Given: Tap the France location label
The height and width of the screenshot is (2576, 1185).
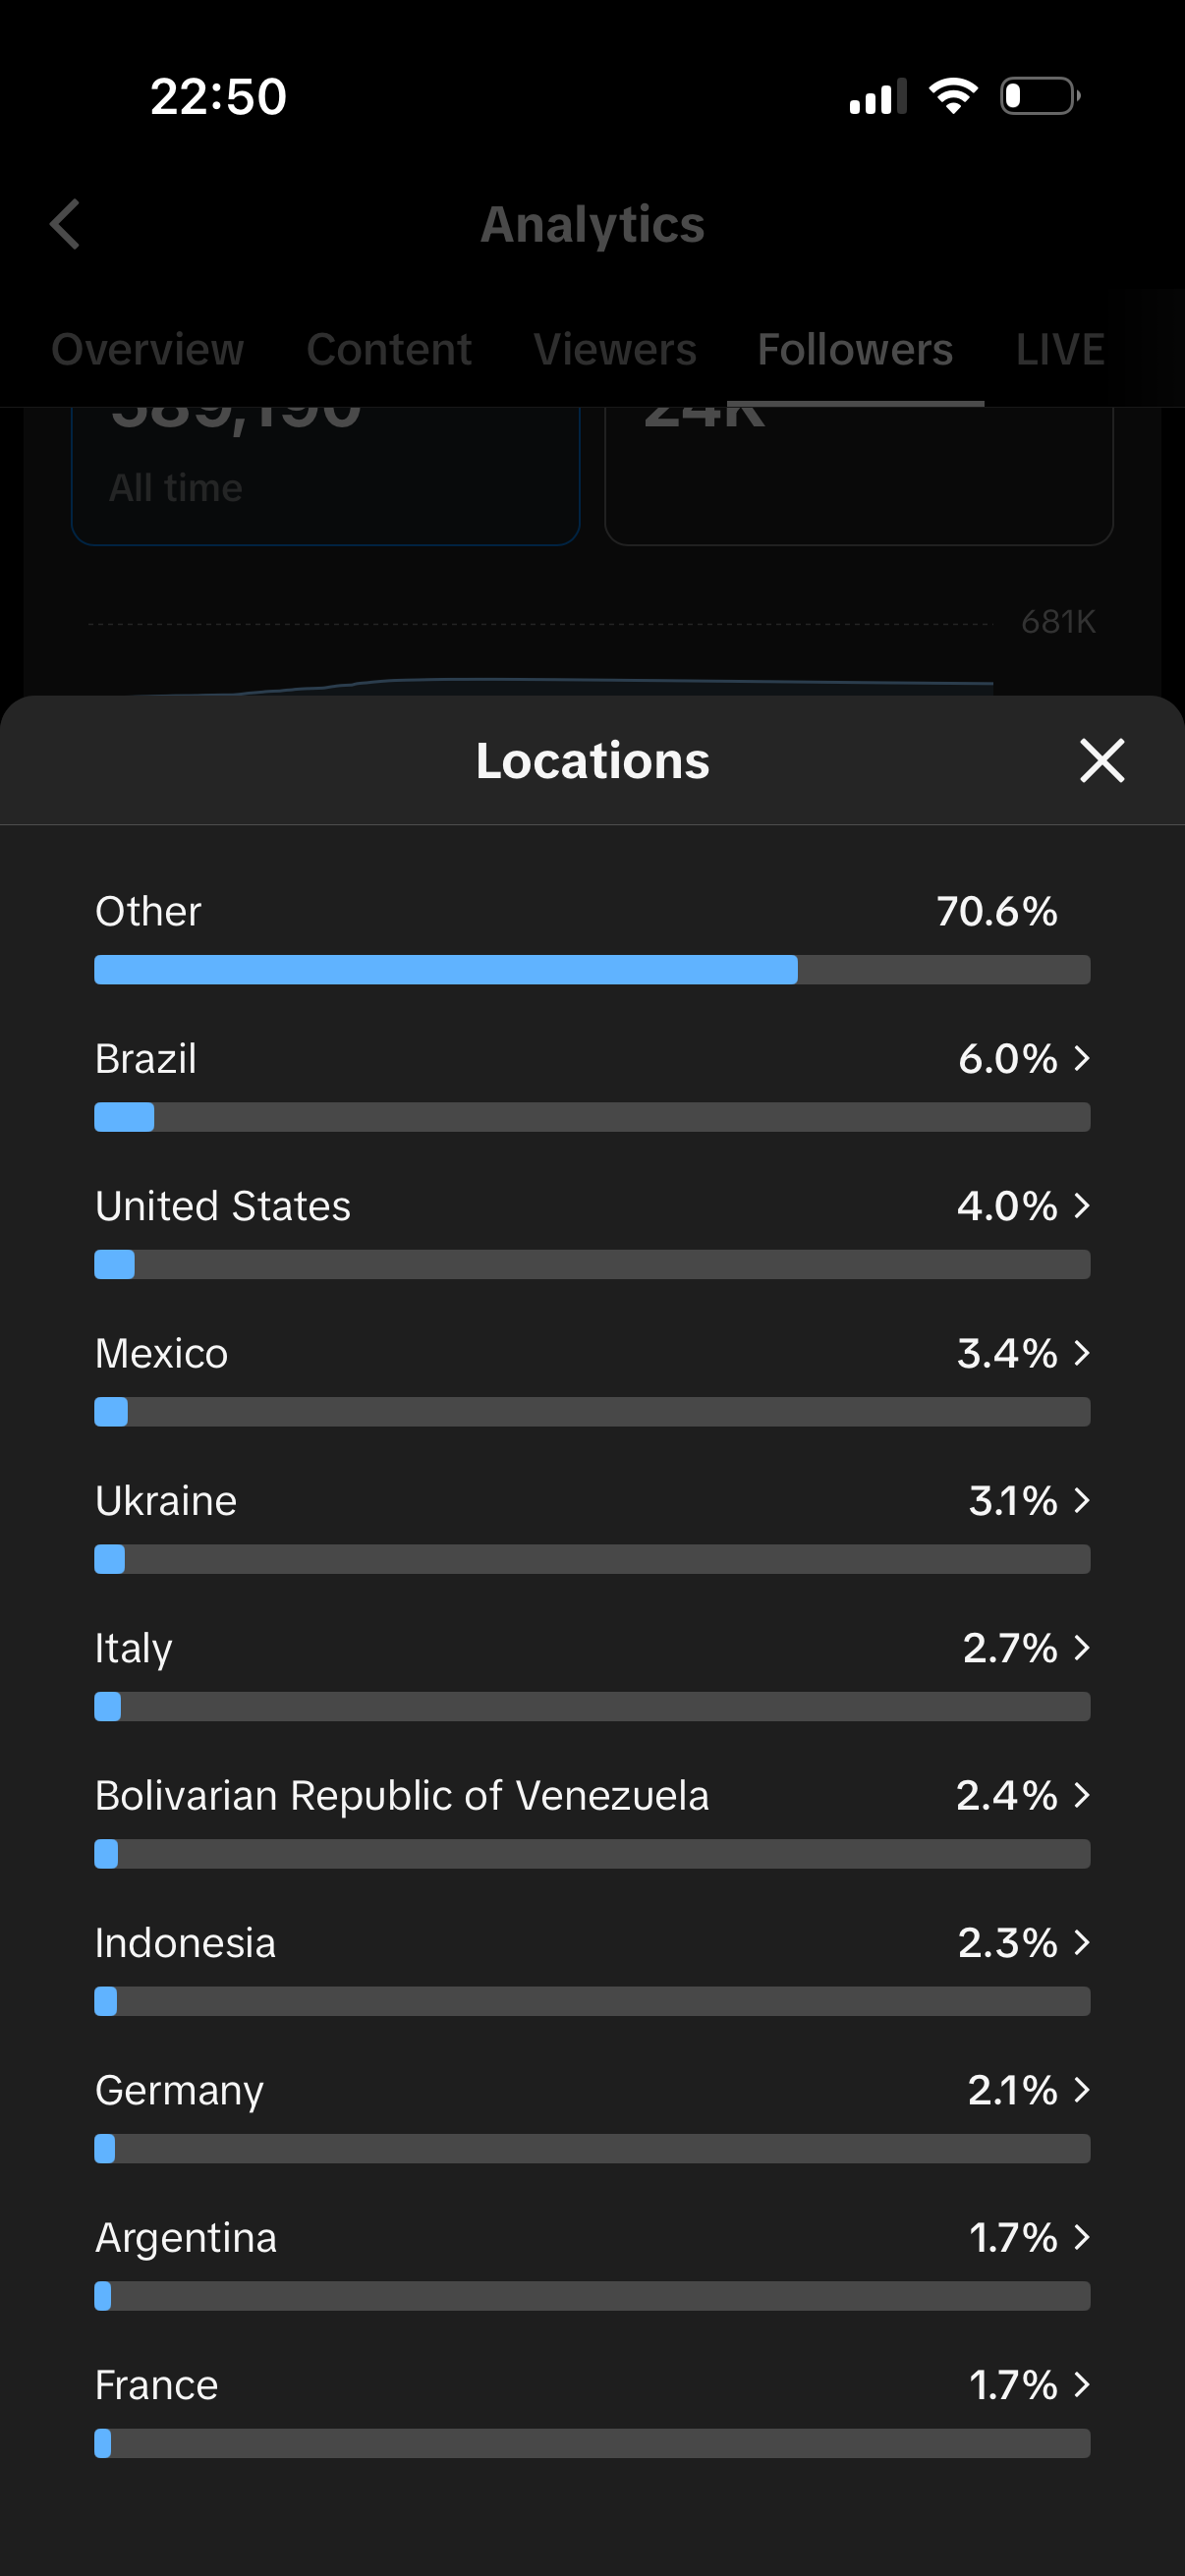Looking at the screenshot, I should (x=157, y=2385).
